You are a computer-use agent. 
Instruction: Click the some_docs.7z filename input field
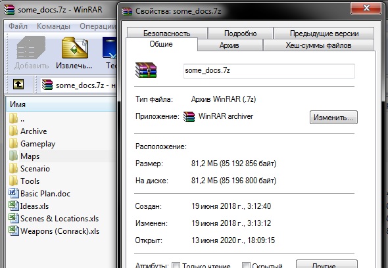(x=269, y=71)
